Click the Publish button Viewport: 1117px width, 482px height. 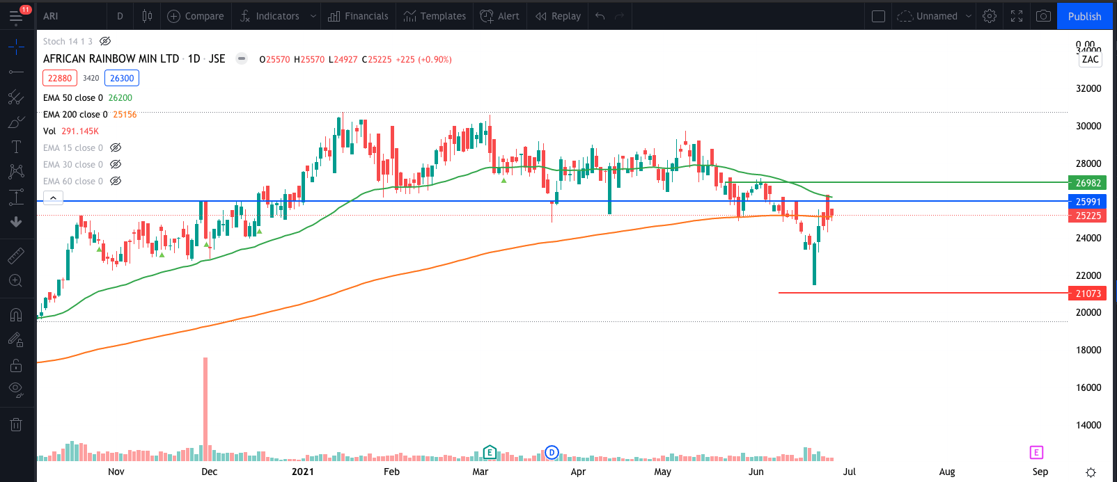click(1084, 16)
